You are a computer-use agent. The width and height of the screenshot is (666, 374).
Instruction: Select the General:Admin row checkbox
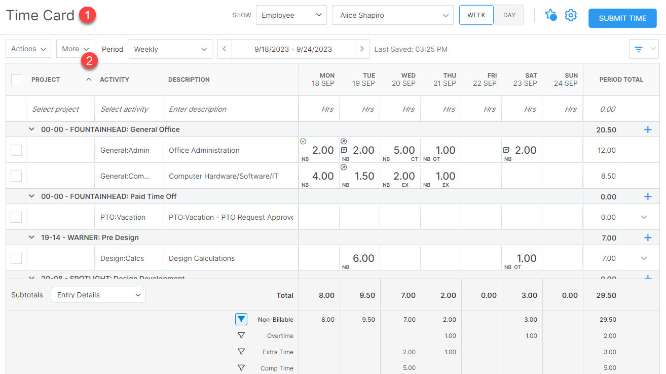16,150
